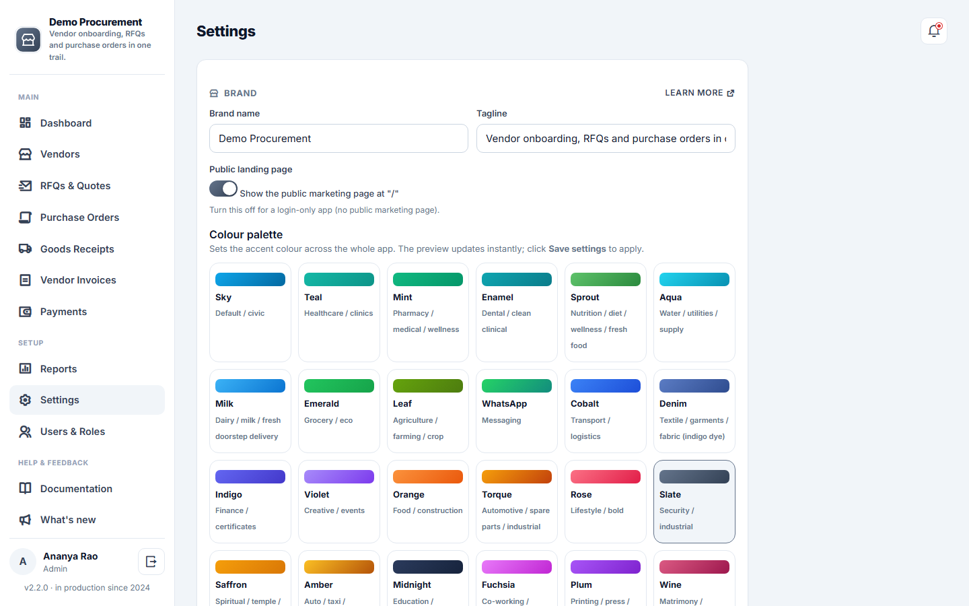Screen dimensions: 969x606
Task: Click the Ananya Rao avatar
Action: point(23,562)
